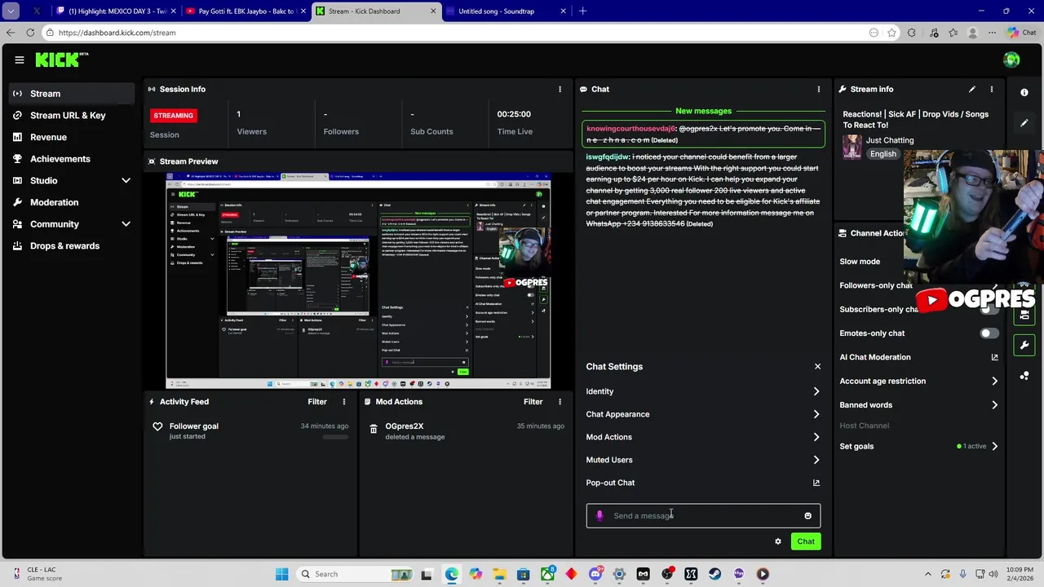Screen dimensions: 1044x587
Task: Open File Explorer from the taskbar
Action: tap(499, 574)
